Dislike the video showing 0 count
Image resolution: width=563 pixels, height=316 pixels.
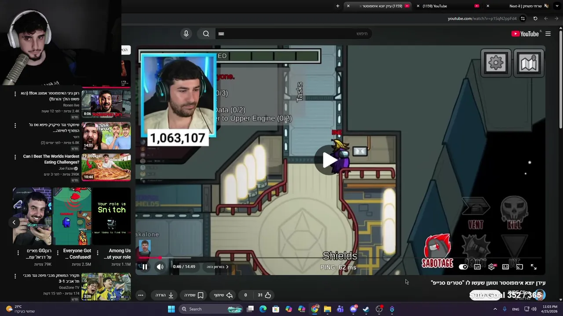(245, 295)
